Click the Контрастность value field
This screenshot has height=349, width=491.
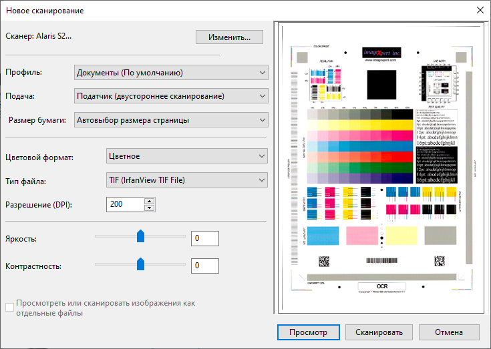[x=205, y=266]
